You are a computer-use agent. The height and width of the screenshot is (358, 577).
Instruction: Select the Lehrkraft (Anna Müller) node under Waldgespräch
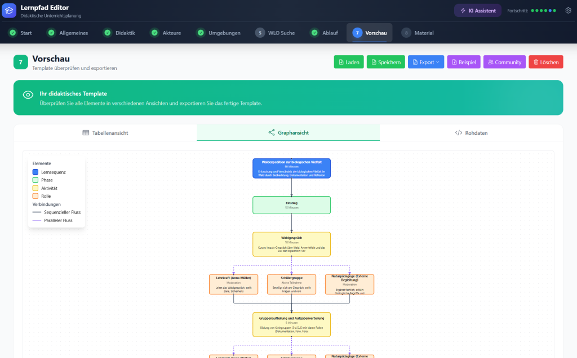click(x=234, y=284)
